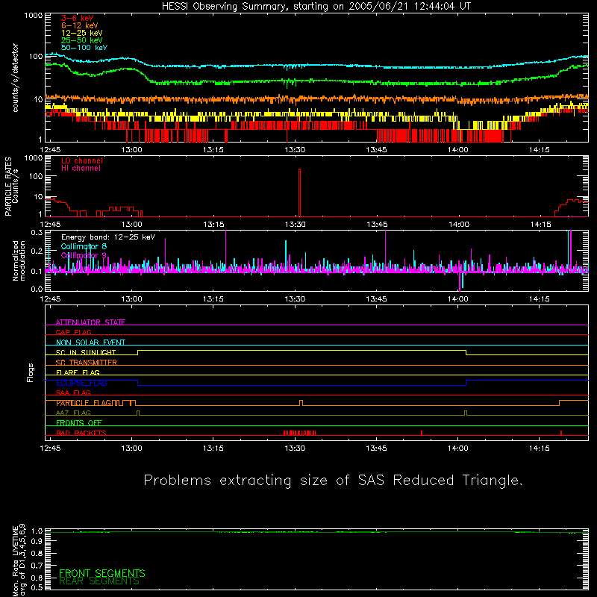Image resolution: width=597 pixels, height=597 pixels.
Task: Select the orange 6-12 keV legend label
Action: coord(80,25)
